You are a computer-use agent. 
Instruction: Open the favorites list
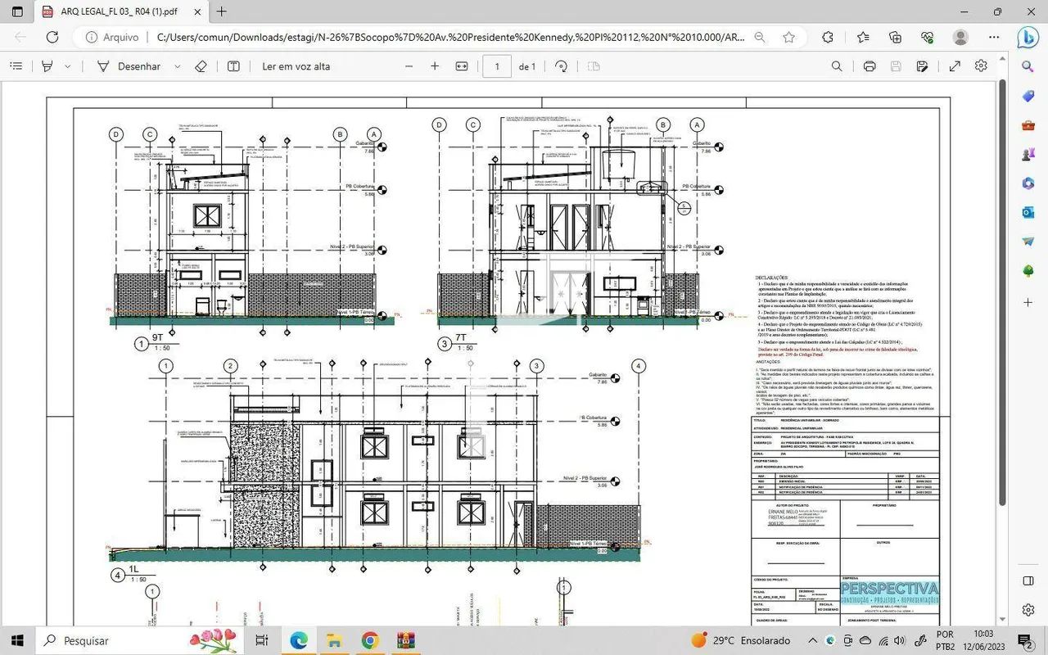pos(863,37)
